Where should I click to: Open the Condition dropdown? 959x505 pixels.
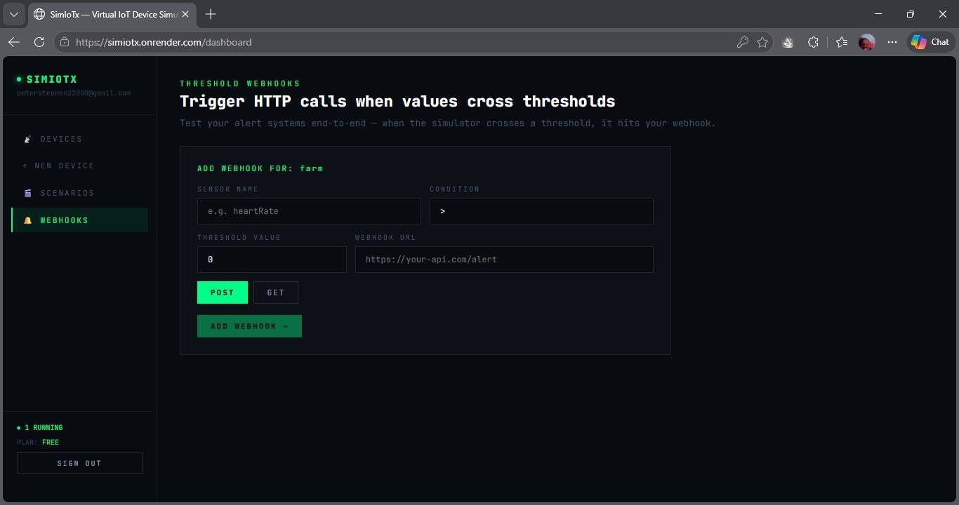point(541,211)
